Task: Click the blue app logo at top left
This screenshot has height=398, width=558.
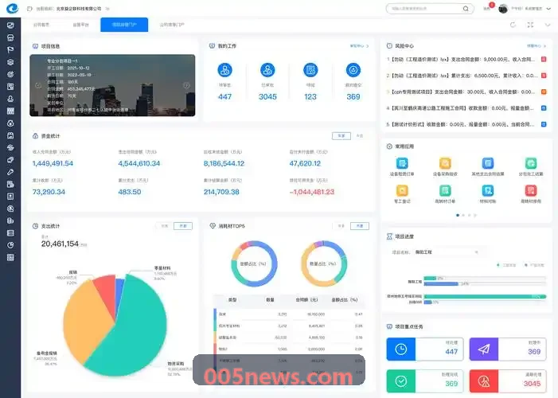Action: pyautogui.click(x=12, y=8)
